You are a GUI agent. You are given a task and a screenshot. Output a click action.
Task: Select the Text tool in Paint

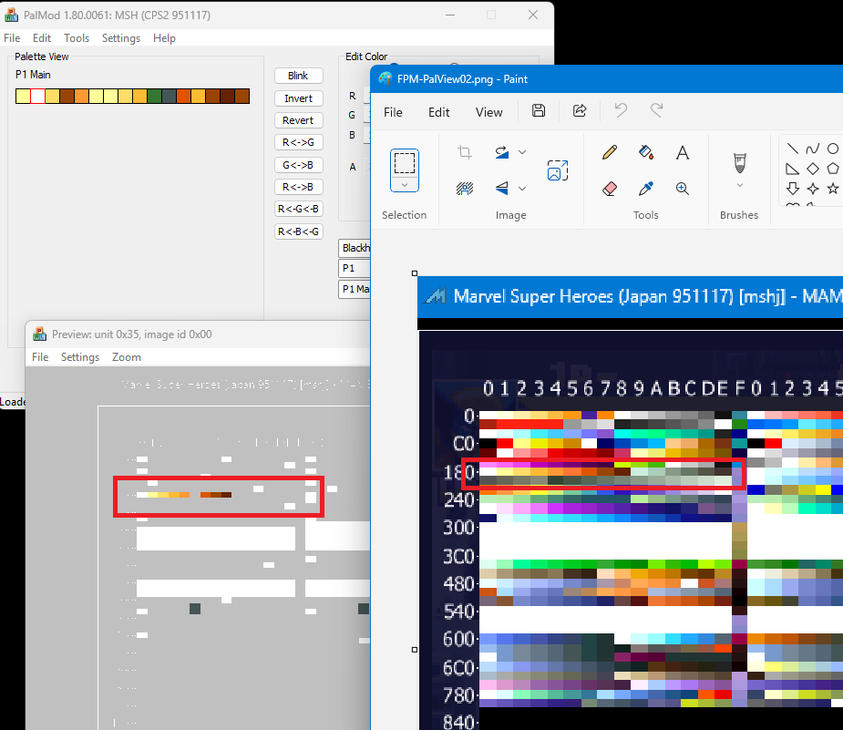tap(683, 153)
